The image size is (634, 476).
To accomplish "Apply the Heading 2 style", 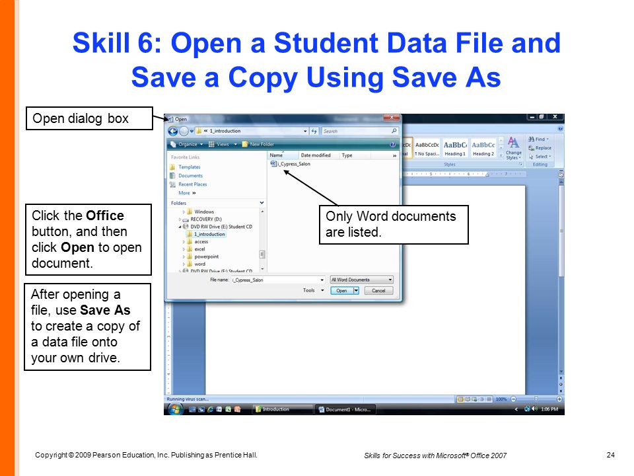I will point(483,149).
